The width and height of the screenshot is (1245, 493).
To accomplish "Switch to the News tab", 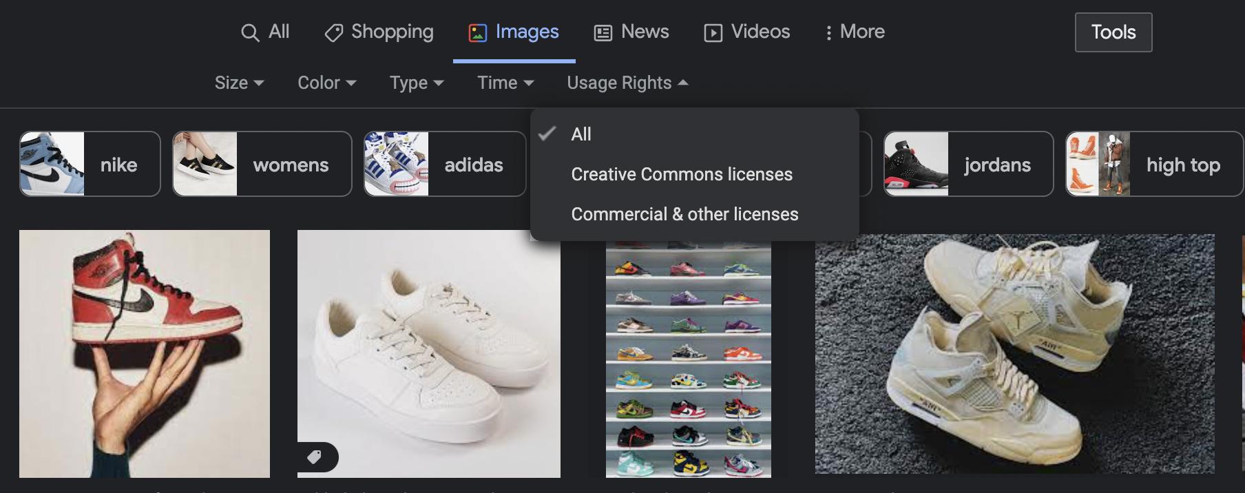I will pyautogui.click(x=631, y=32).
